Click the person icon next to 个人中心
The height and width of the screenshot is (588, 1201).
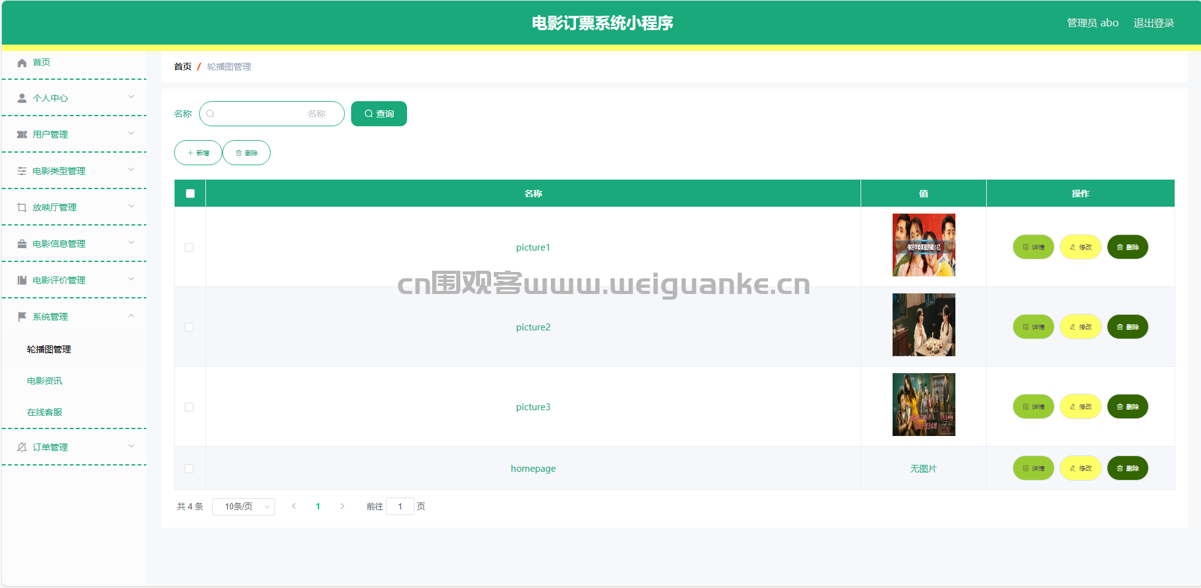click(22, 98)
